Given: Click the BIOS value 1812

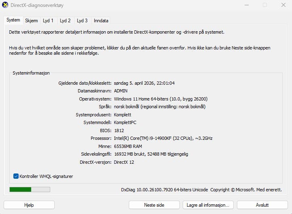Looking at the screenshot, I should point(119,131).
